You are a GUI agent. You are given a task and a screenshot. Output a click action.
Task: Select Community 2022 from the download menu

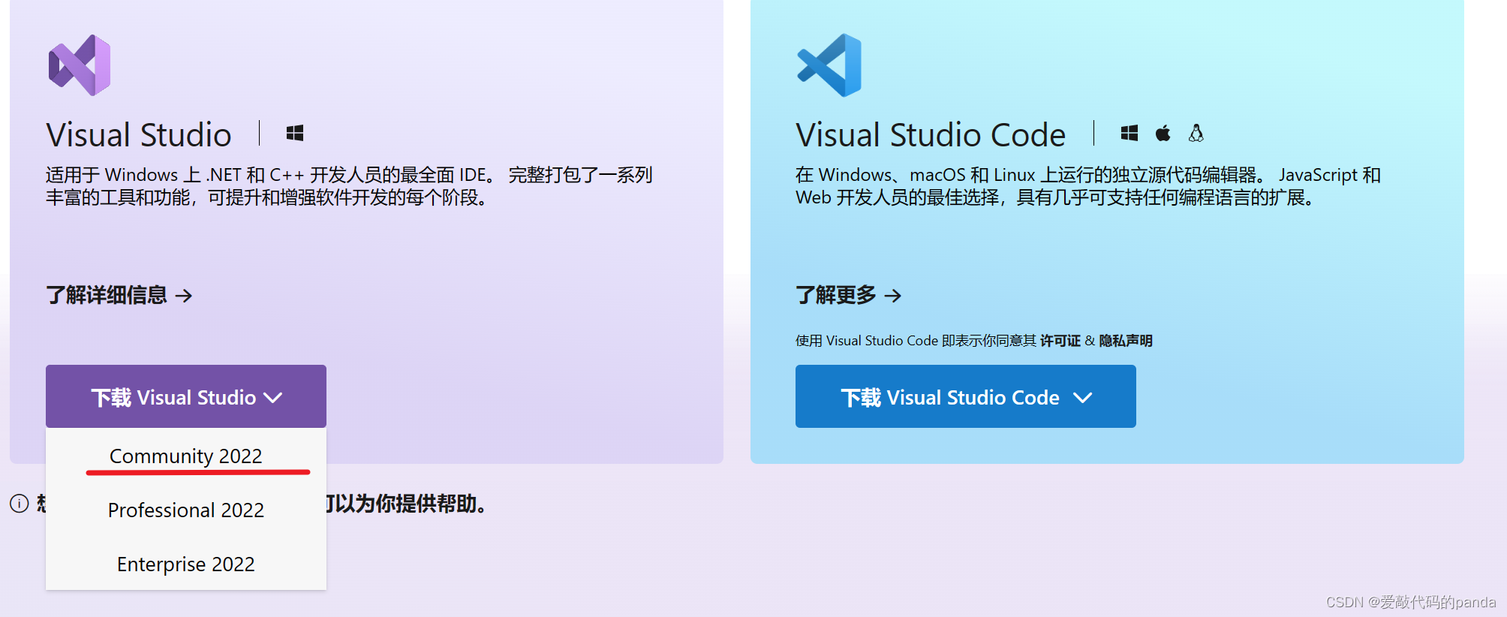click(186, 456)
